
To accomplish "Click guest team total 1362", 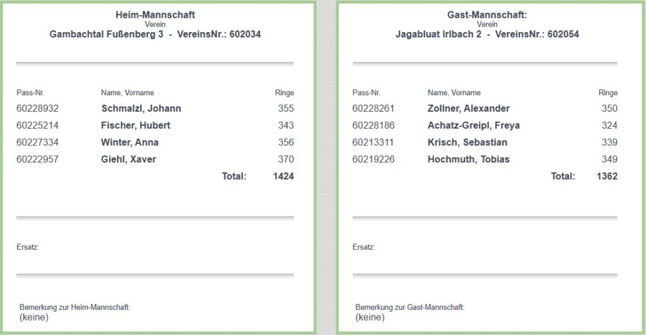I will (607, 177).
